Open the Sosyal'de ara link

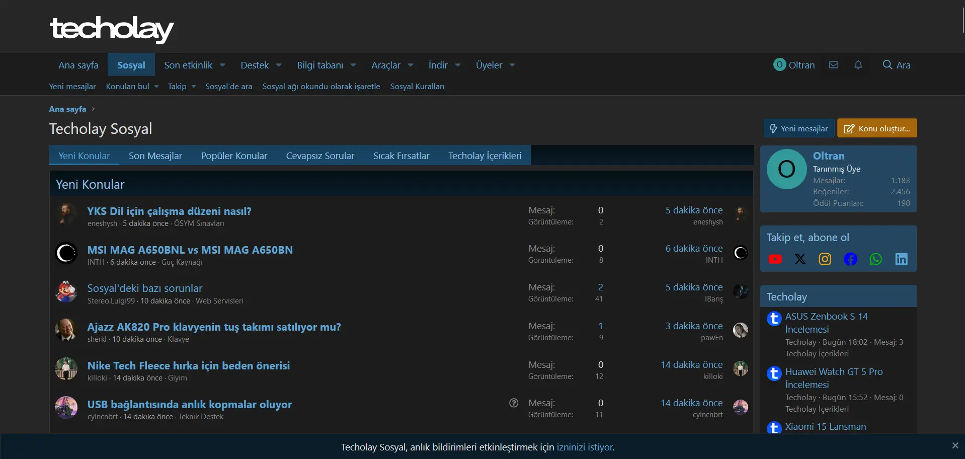tap(229, 87)
